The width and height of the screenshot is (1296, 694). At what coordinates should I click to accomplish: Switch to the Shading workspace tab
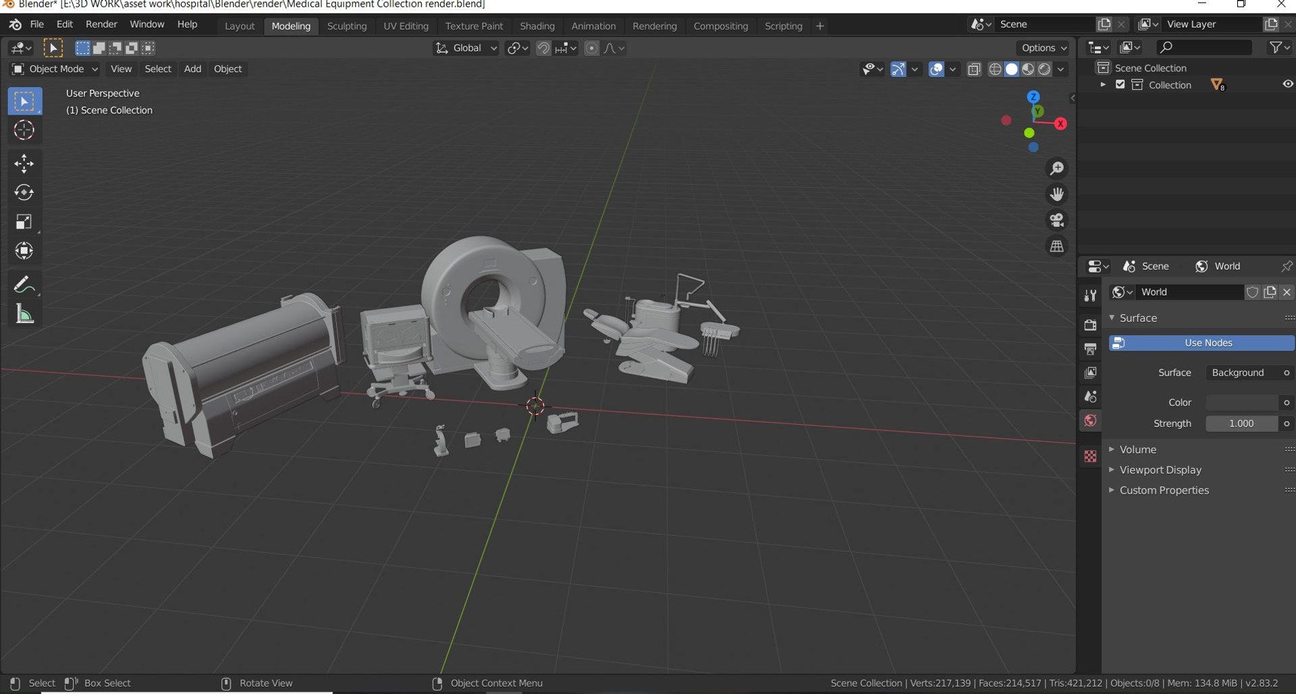pyautogui.click(x=537, y=26)
